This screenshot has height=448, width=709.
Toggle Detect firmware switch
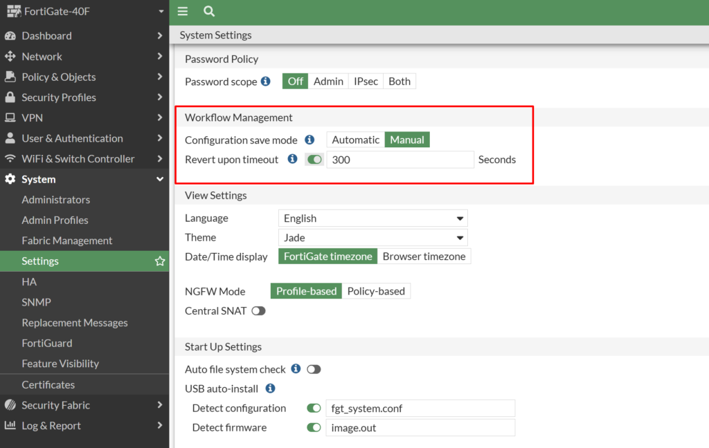pyautogui.click(x=314, y=428)
